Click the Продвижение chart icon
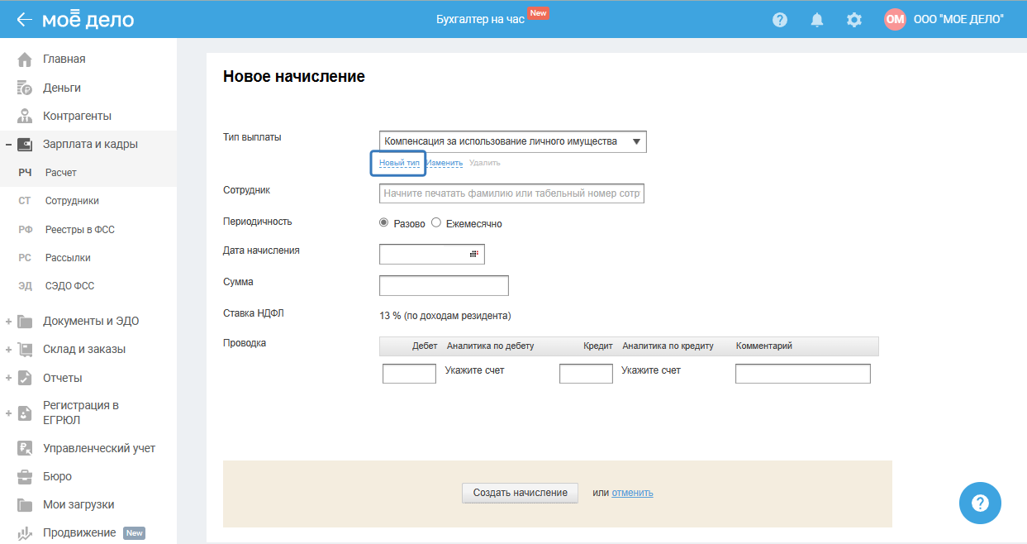Image resolution: width=1027 pixels, height=544 pixels. (25, 533)
